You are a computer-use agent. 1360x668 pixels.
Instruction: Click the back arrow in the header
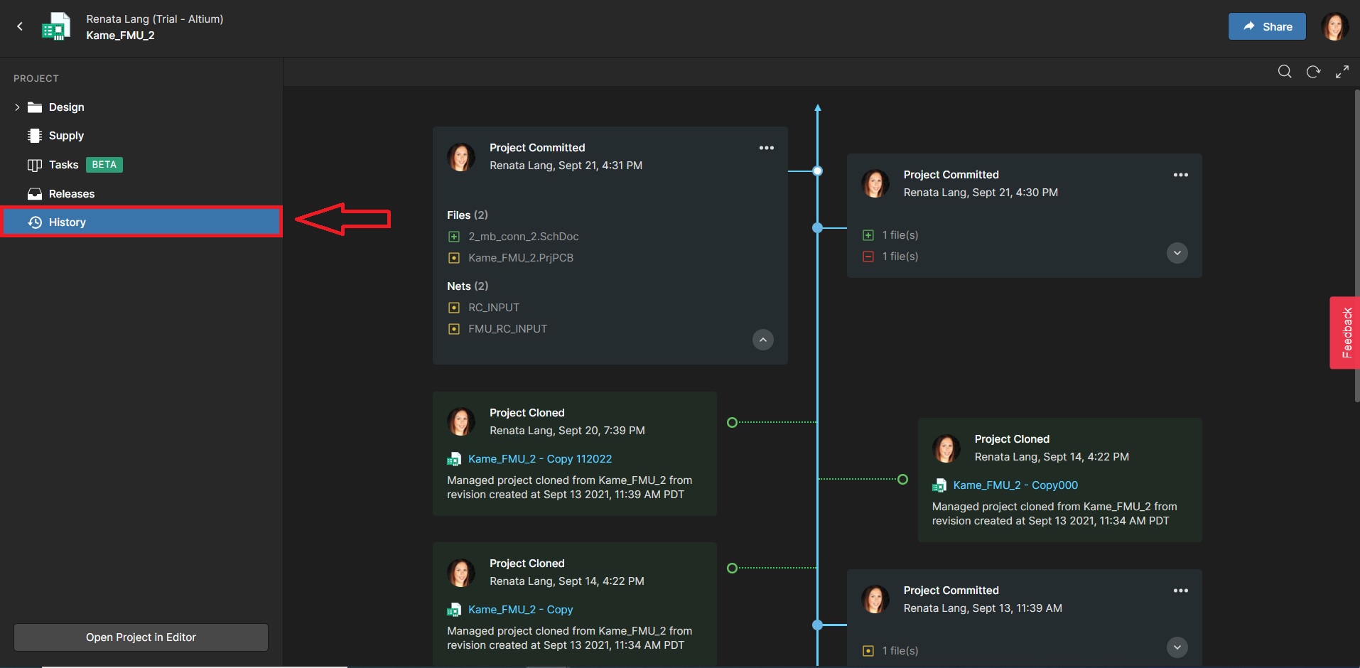[x=20, y=26]
